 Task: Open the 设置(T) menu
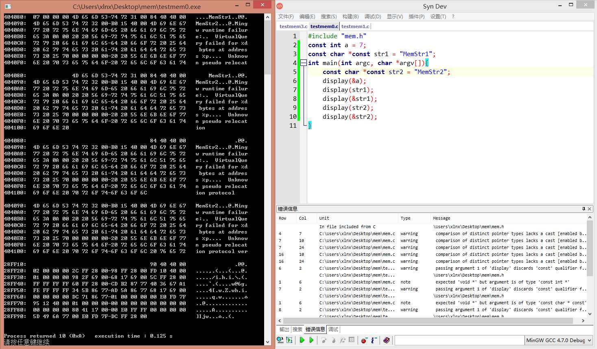point(438,17)
